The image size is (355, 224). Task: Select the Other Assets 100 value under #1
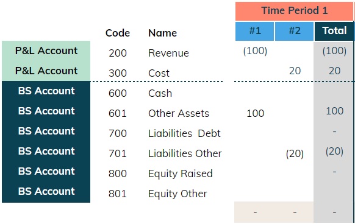coord(255,113)
